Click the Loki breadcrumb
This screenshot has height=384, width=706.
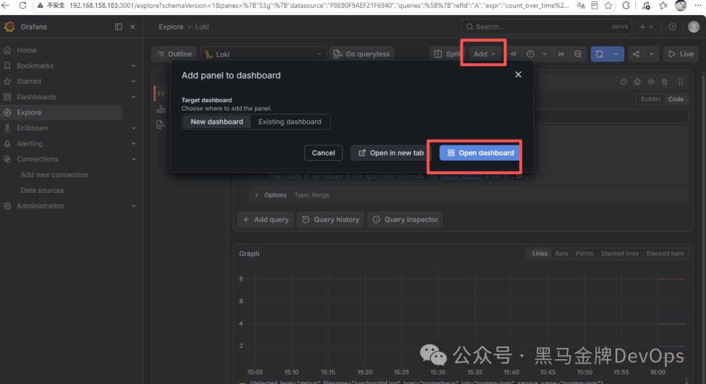pos(202,27)
